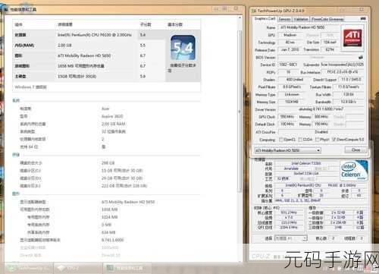Viewport: 379px width, 274px height.
Task: Enable the OpenCL checkbox in GPU-Z
Action: click(280, 140)
